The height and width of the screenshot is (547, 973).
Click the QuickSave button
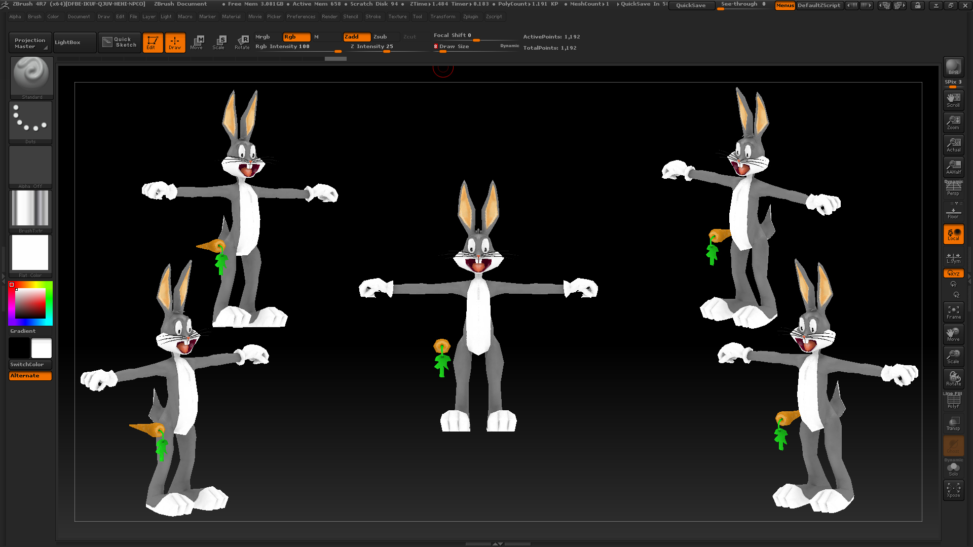[691, 6]
